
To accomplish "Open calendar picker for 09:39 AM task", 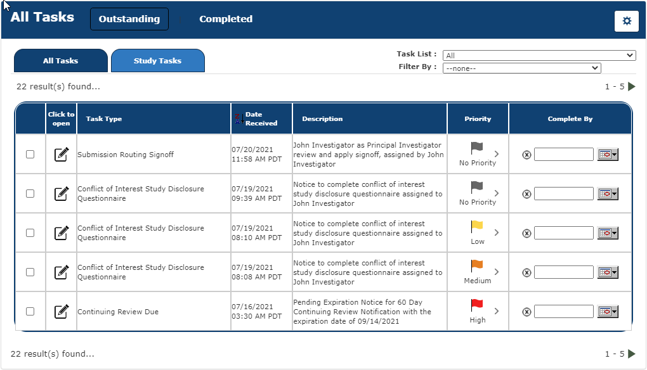I will [608, 194].
